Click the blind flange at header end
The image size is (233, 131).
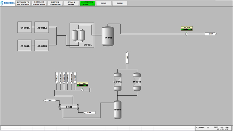(89, 90)
